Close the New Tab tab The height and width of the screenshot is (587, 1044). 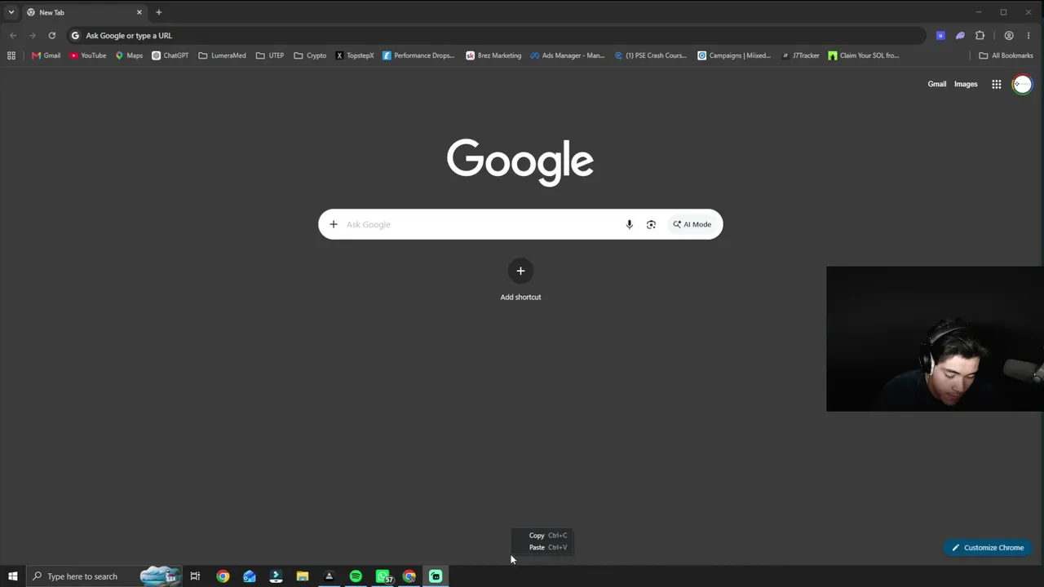(139, 12)
